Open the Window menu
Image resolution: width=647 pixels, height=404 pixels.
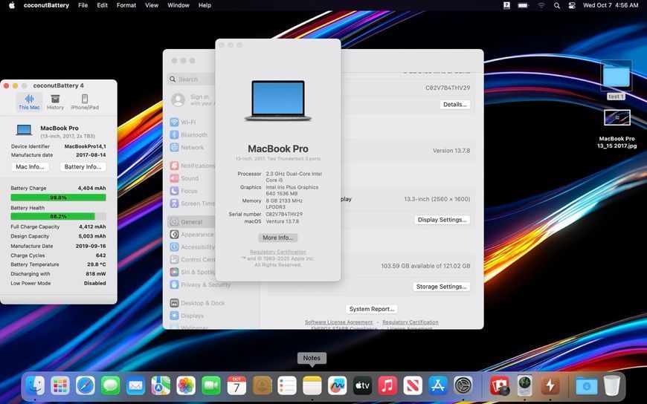[178, 5]
